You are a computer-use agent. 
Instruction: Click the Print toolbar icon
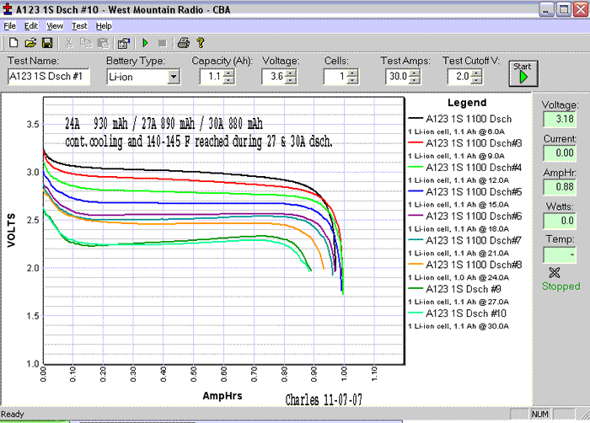pyautogui.click(x=183, y=42)
